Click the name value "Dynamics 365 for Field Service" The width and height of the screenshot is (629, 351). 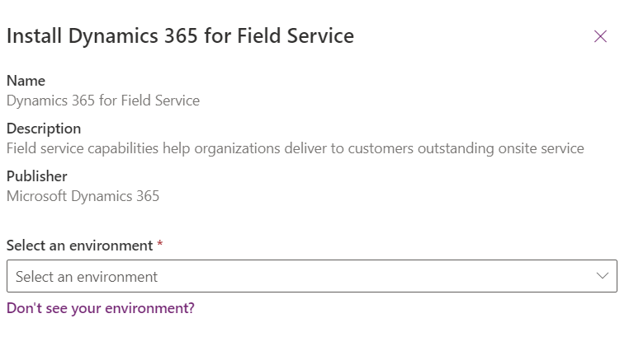[x=102, y=101]
